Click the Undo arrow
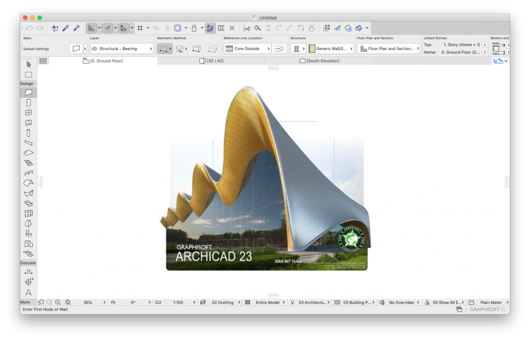530x341 pixels. pos(29,28)
